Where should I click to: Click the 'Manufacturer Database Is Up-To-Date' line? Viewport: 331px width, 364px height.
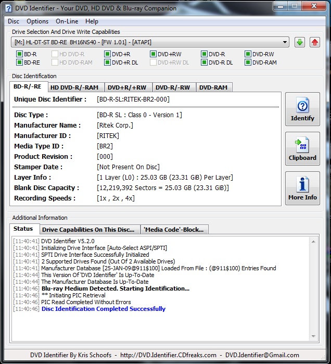95,282
